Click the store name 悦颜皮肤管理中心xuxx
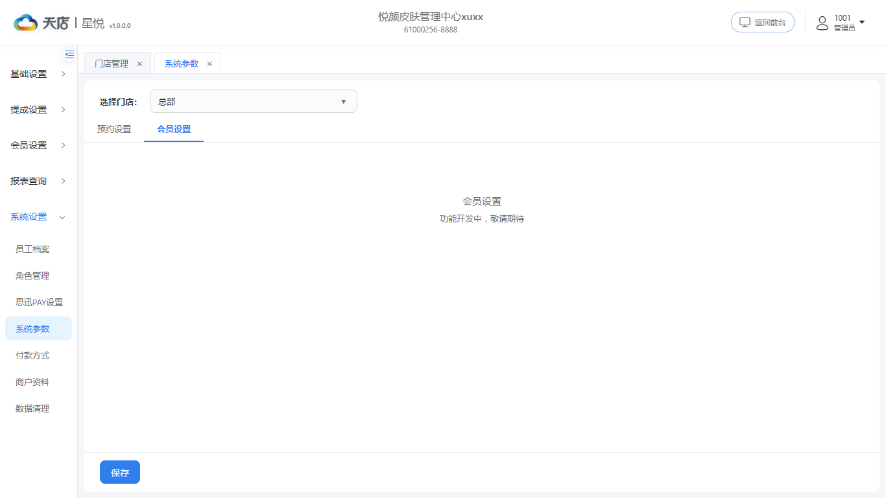Viewport: 886px width, 498px height. 431,17
